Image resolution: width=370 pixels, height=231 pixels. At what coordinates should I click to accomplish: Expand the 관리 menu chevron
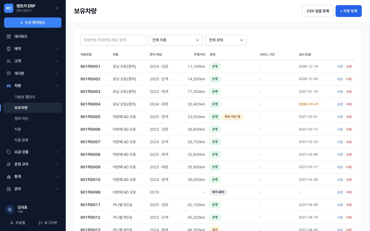[x=57, y=189]
